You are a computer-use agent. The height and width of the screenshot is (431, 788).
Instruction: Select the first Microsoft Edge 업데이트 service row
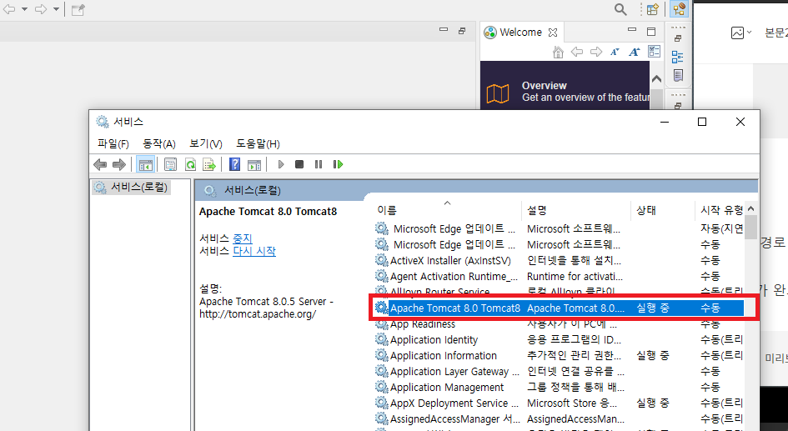(x=559, y=229)
